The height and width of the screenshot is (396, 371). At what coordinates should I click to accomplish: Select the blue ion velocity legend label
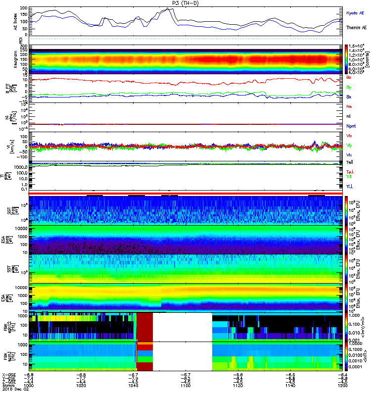349,155
